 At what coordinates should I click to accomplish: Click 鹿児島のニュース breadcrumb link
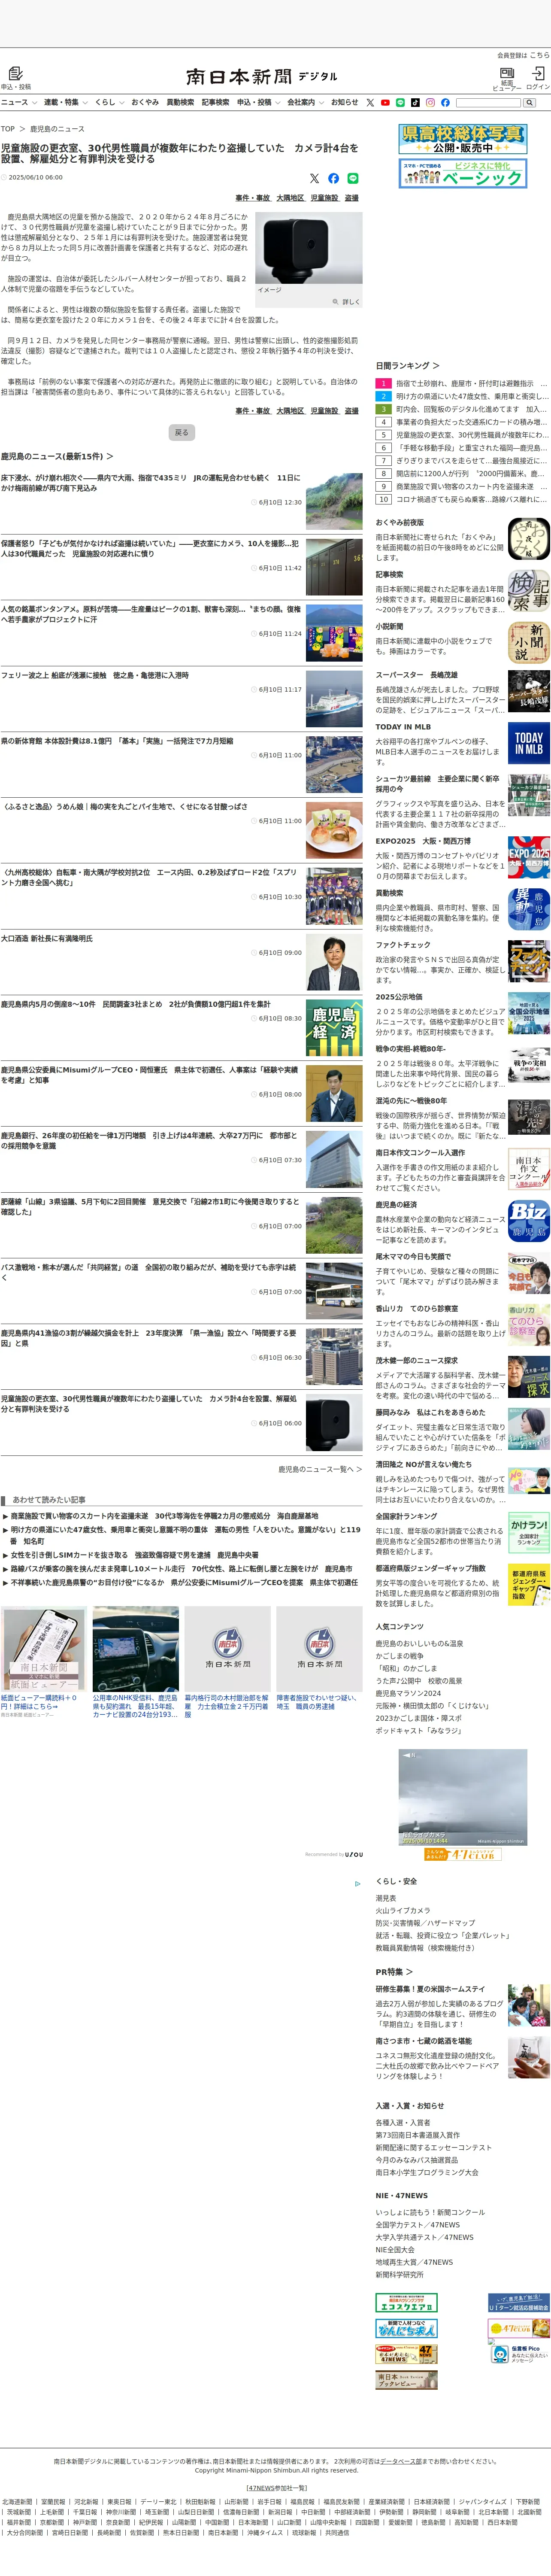[57, 129]
